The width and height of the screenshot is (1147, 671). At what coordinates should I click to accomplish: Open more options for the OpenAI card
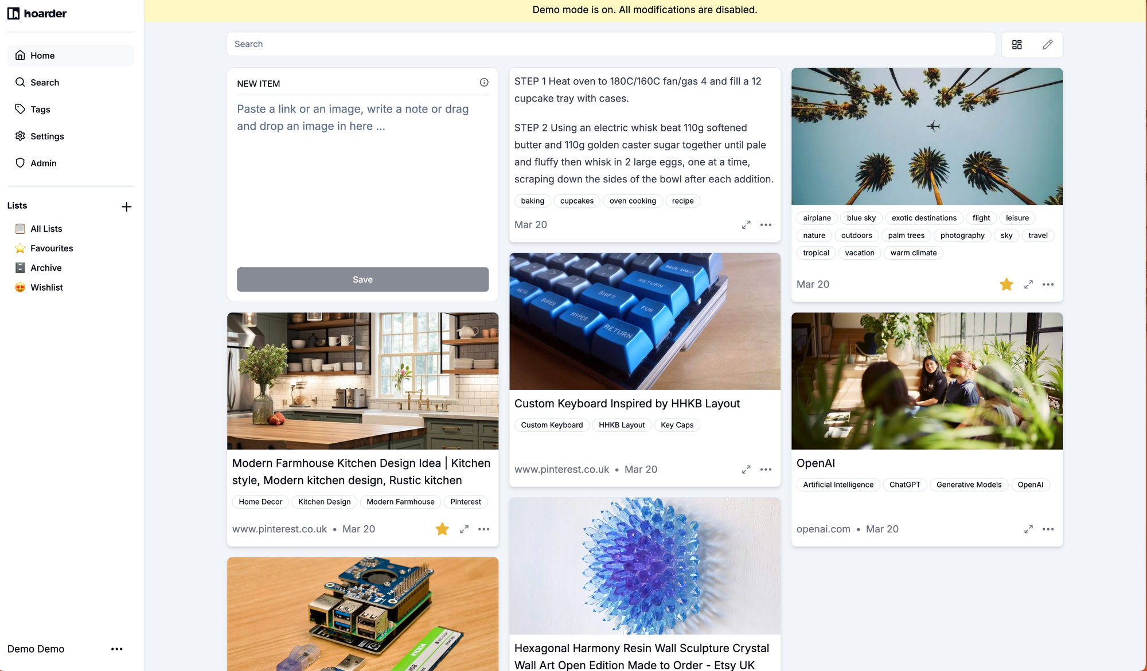click(1048, 529)
